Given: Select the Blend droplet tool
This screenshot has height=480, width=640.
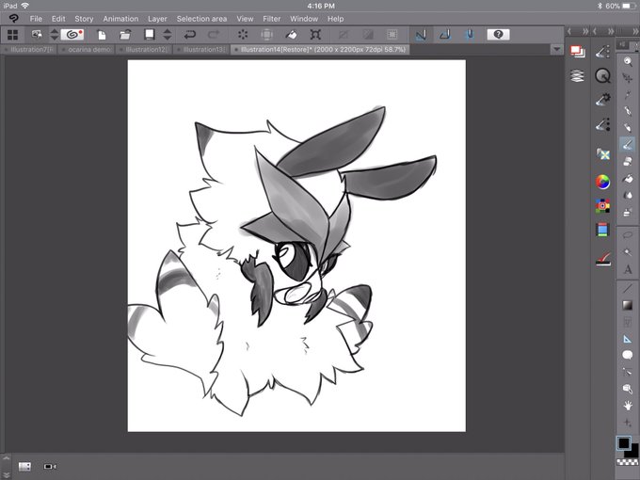Looking at the screenshot, I should coord(628,195).
